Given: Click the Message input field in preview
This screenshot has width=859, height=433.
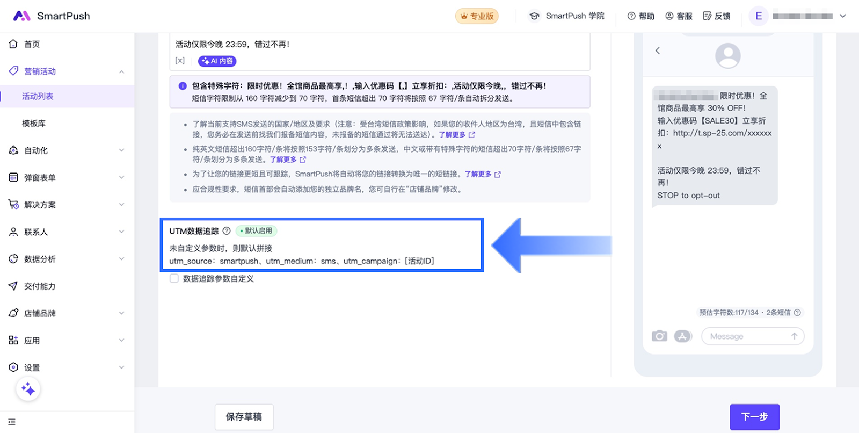Looking at the screenshot, I should point(746,336).
